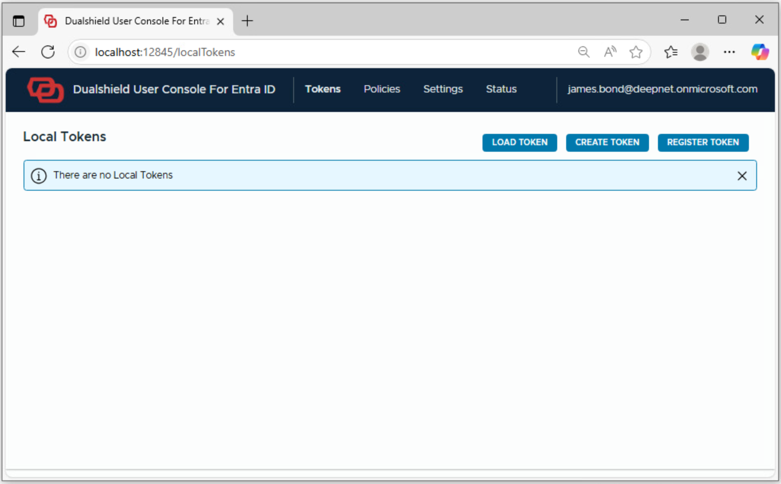Open the Status menu item

[501, 89]
